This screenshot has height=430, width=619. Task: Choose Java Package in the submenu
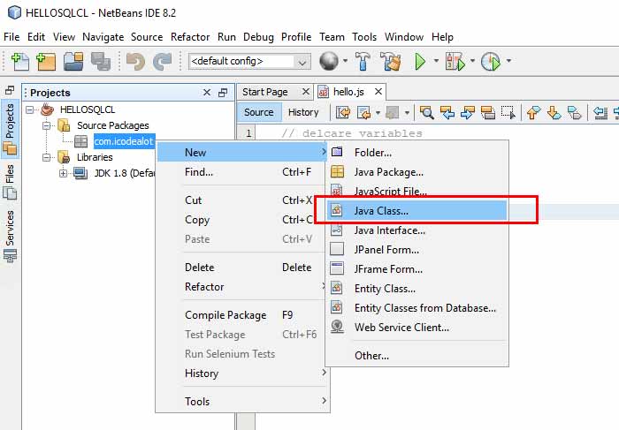416,172
